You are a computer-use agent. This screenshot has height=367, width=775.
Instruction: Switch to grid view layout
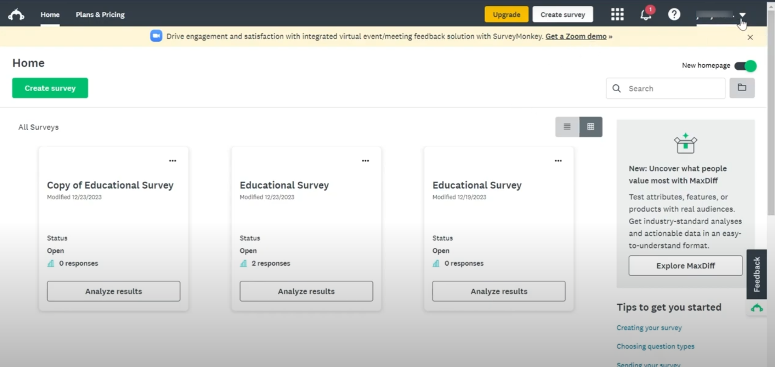pyautogui.click(x=590, y=127)
